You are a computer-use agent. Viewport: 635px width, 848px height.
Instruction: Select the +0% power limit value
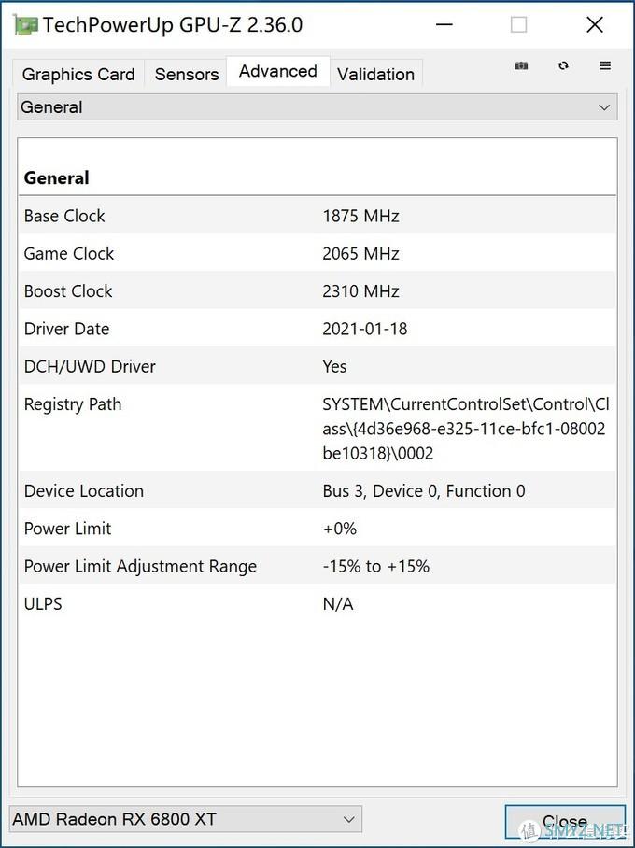[340, 529]
